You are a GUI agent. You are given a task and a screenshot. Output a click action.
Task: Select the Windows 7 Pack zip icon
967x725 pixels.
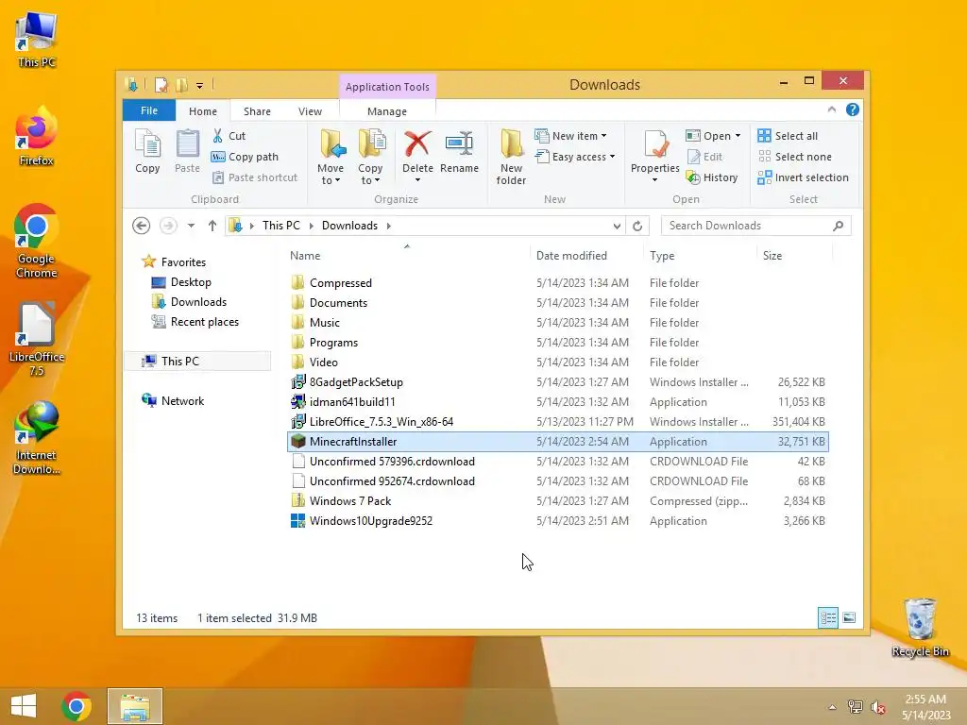[297, 500]
